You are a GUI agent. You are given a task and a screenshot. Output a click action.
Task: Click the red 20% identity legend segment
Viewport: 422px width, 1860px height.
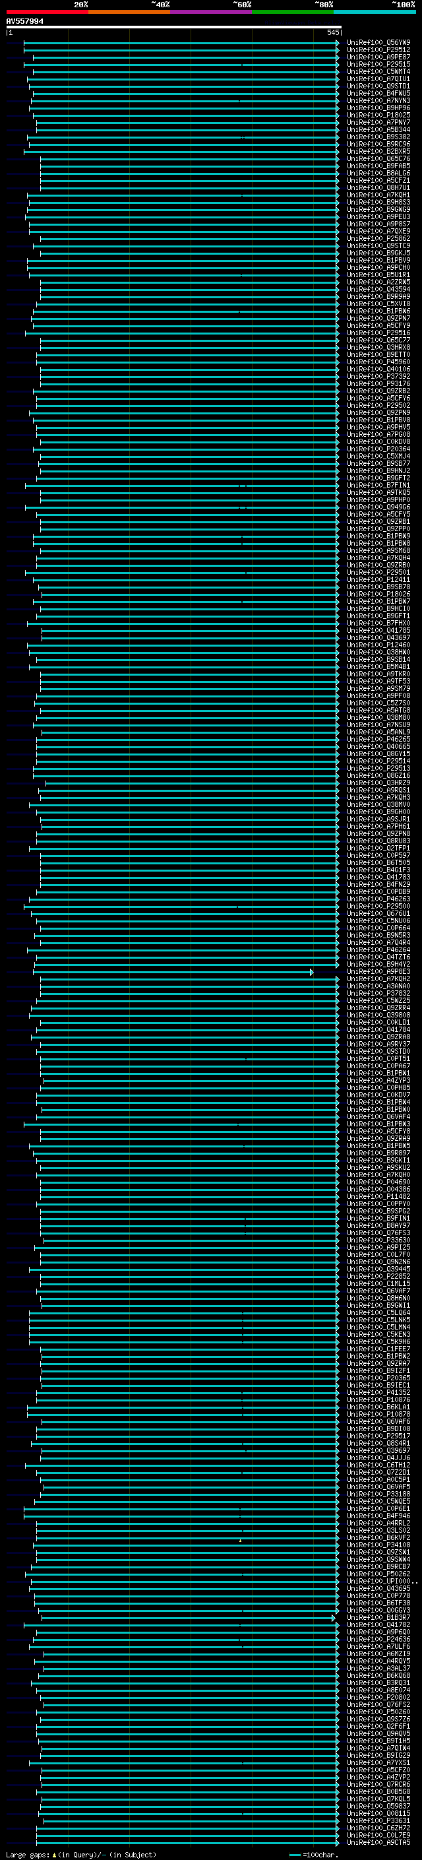point(47,12)
